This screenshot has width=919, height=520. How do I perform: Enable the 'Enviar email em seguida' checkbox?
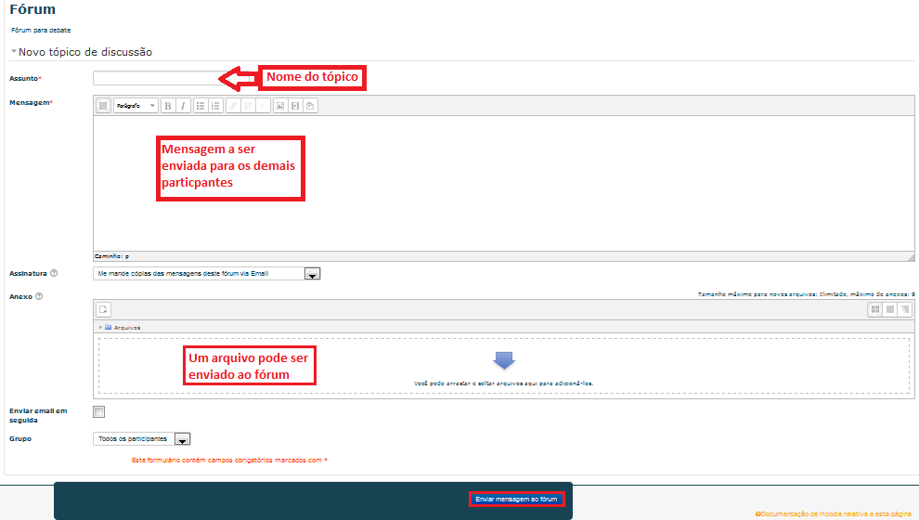[x=99, y=411]
